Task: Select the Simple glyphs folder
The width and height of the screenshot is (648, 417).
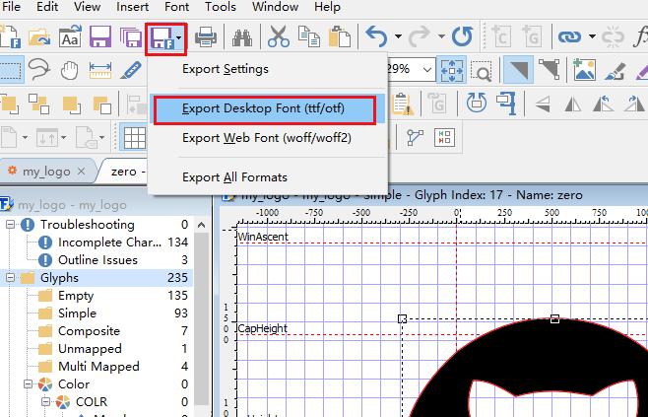Action: coord(77,313)
